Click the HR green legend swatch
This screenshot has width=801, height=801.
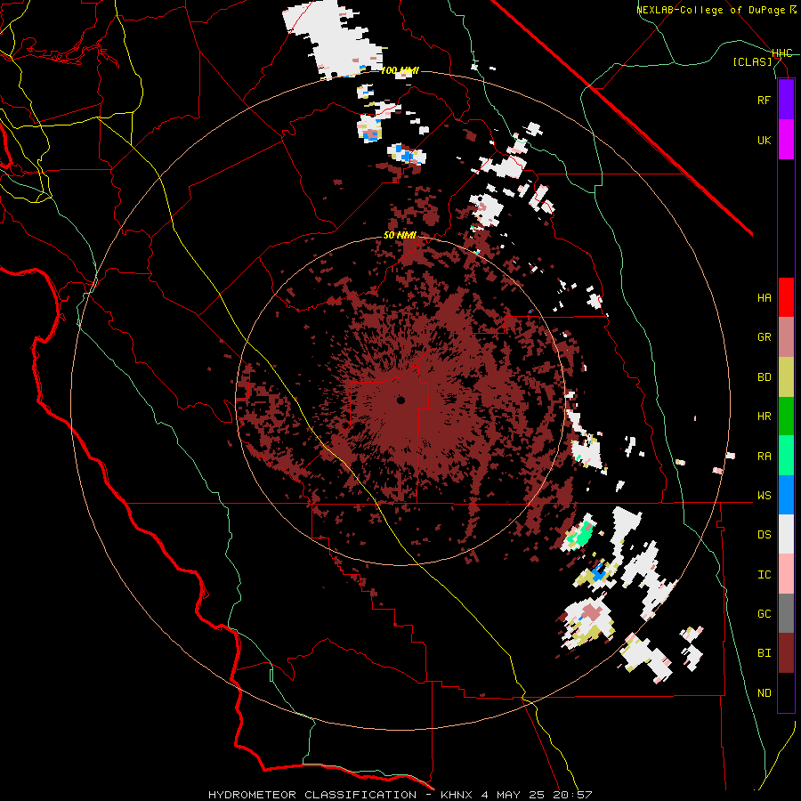pos(786,417)
